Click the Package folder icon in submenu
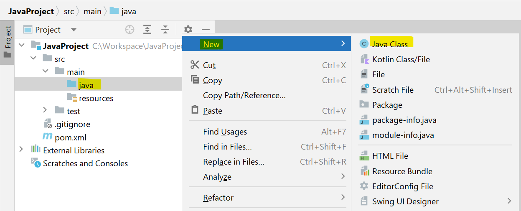The height and width of the screenshot is (211, 521). [x=364, y=104]
